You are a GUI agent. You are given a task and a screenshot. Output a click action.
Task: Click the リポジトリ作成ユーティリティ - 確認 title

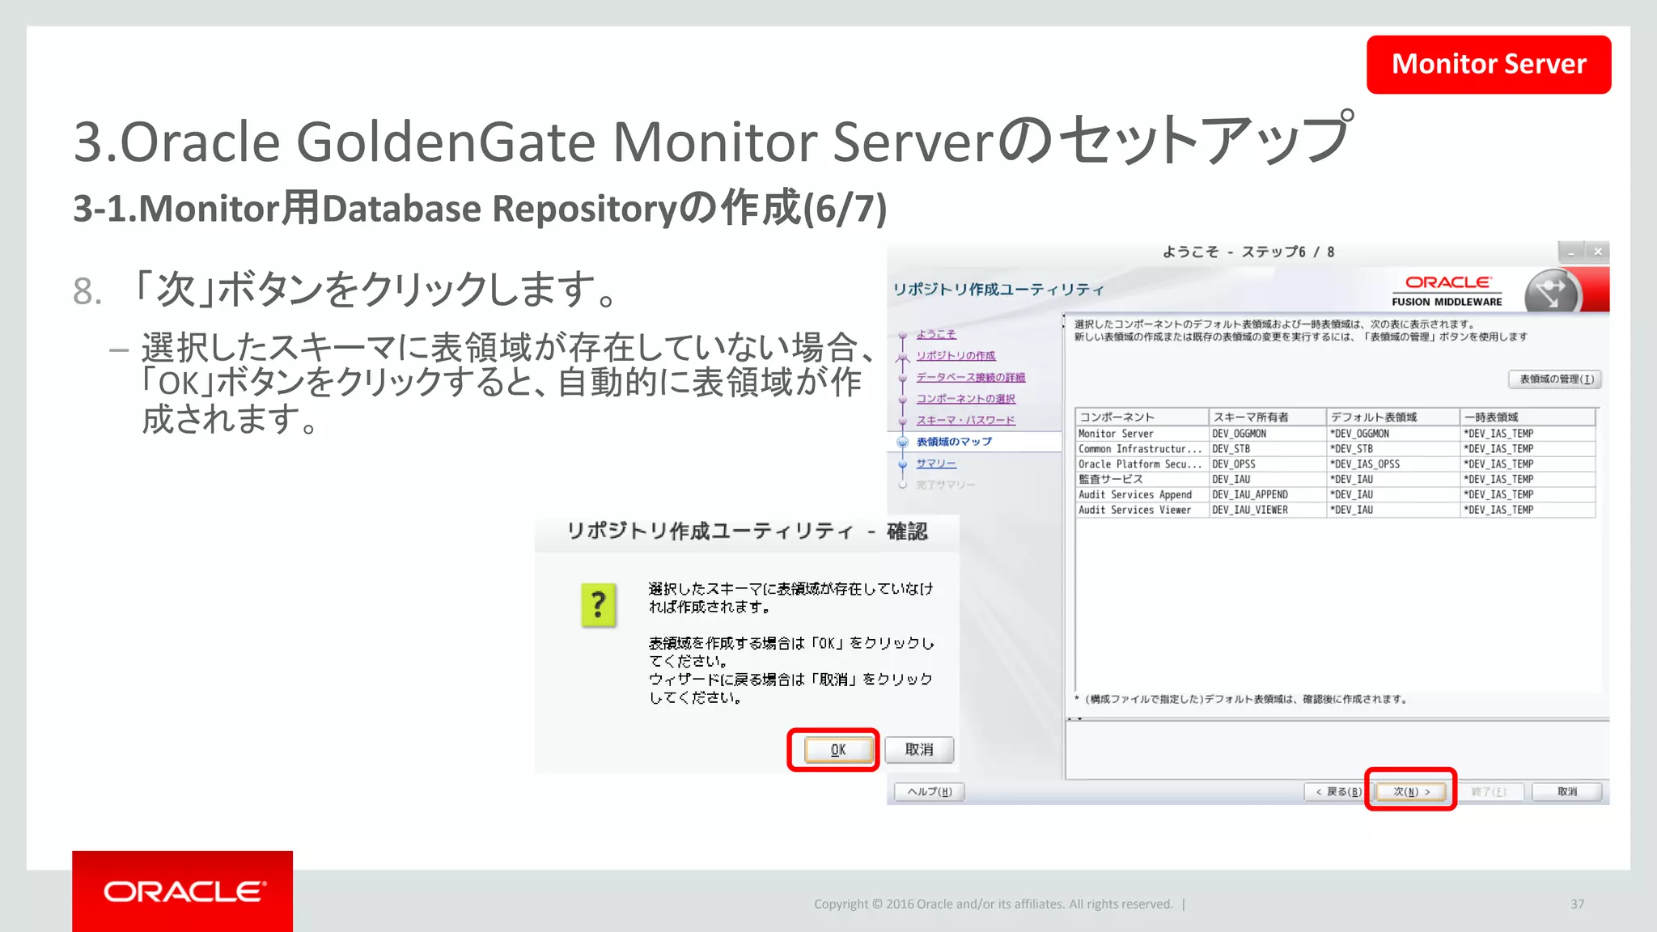pyautogui.click(x=747, y=532)
